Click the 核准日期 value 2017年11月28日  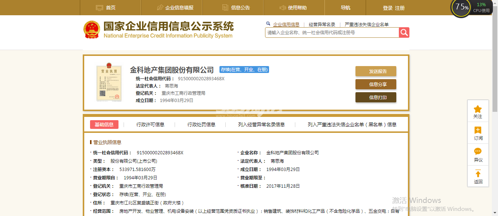283,186
